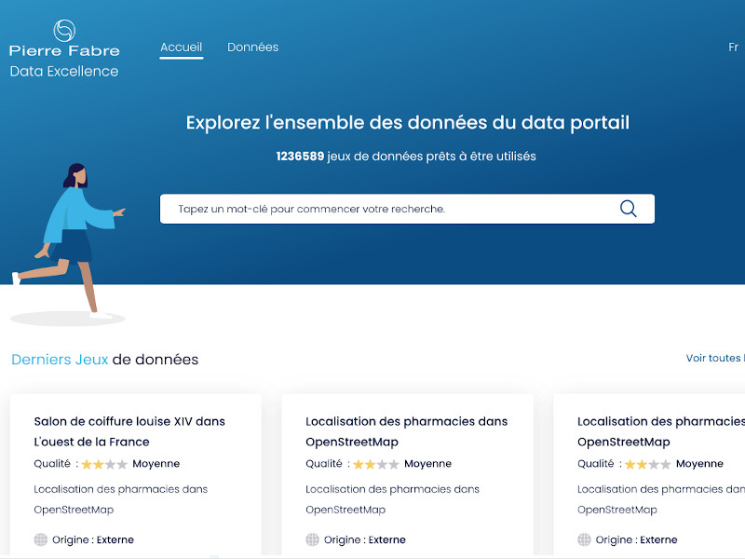Click the magnifying glass search icon
745x559 pixels.
pos(629,209)
